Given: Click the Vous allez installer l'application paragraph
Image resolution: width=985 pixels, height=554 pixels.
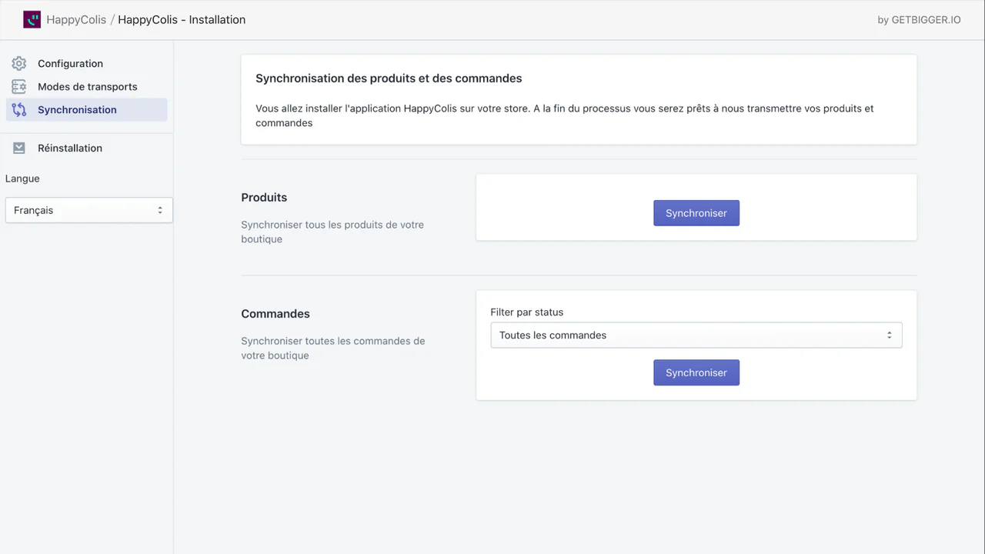Looking at the screenshot, I should (x=565, y=115).
